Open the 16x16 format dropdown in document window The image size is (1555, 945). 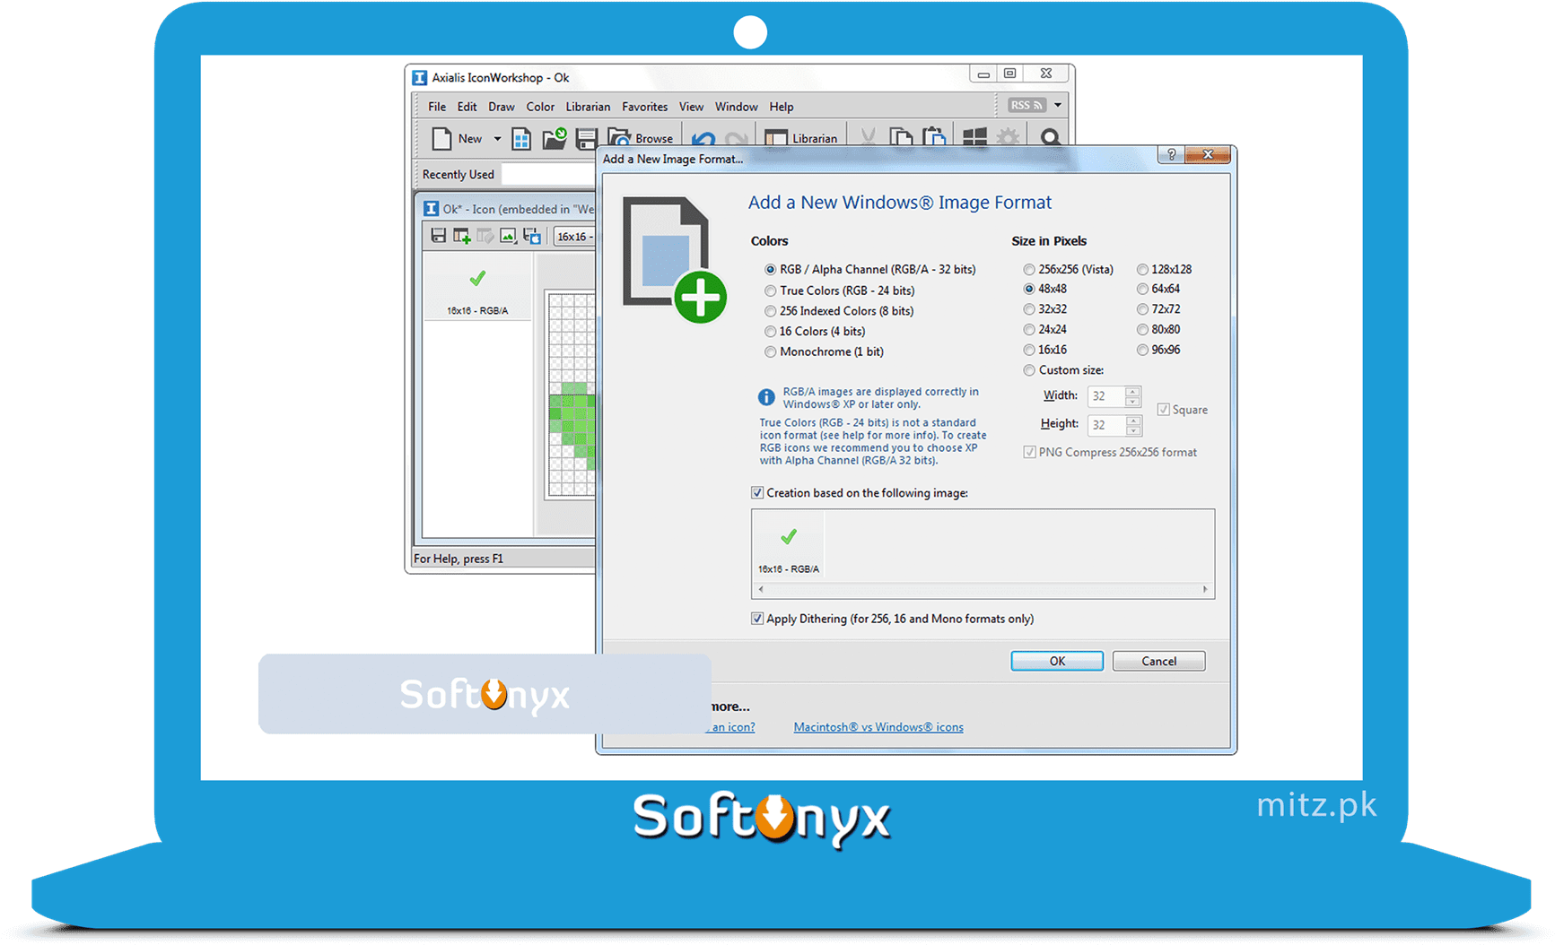click(574, 237)
